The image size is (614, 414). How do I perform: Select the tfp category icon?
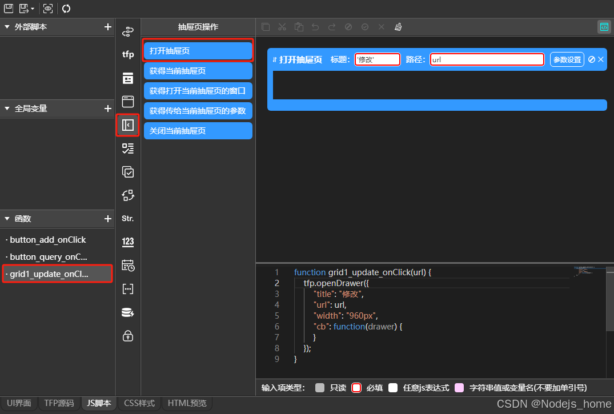(x=128, y=54)
